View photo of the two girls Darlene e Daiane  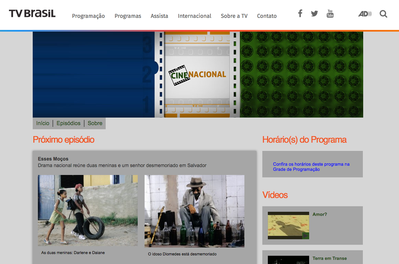click(x=88, y=210)
